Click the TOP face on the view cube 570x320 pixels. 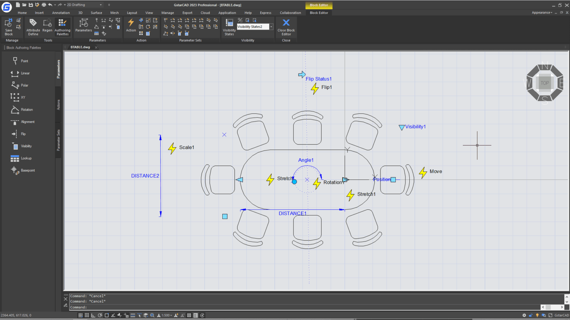(x=545, y=83)
